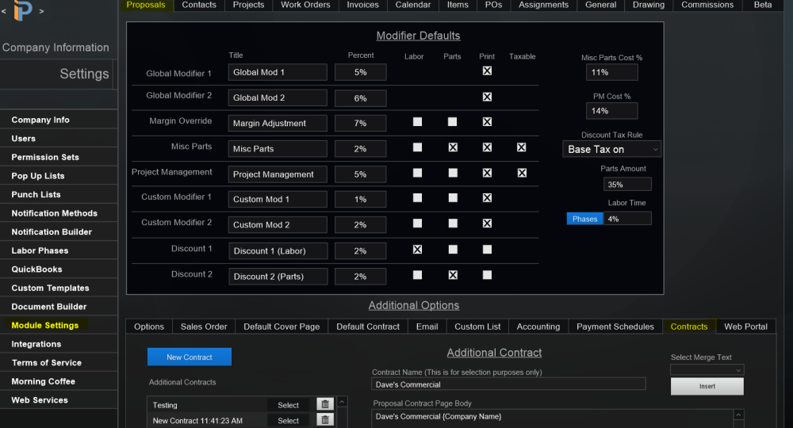
Task: Open the Custom List tab
Action: point(477,327)
